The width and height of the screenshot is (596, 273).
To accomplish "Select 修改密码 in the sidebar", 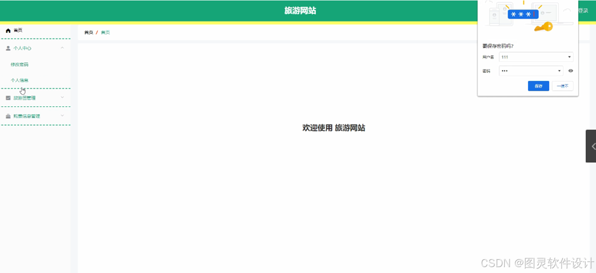I will pyautogui.click(x=20, y=65).
